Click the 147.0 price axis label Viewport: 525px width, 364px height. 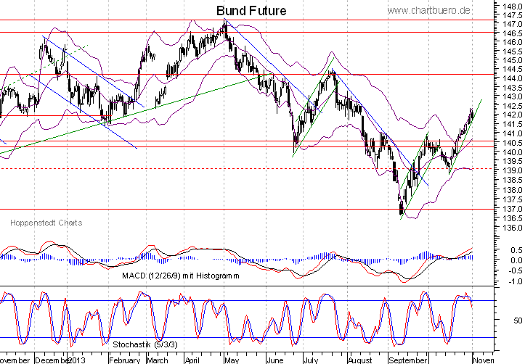(x=512, y=24)
